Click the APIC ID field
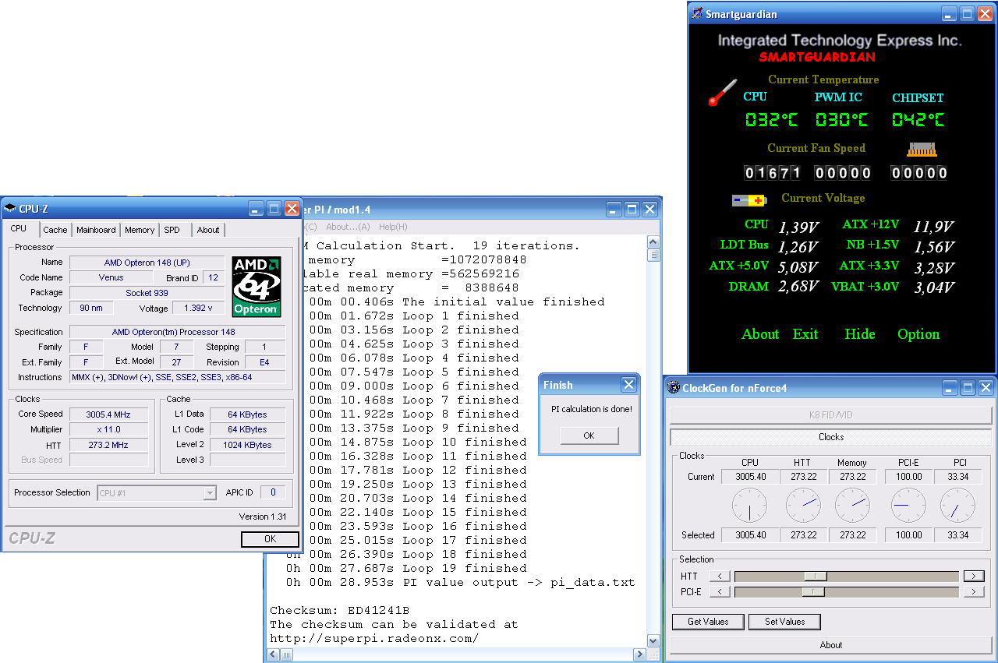Image resolution: width=998 pixels, height=663 pixels. [273, 492]
